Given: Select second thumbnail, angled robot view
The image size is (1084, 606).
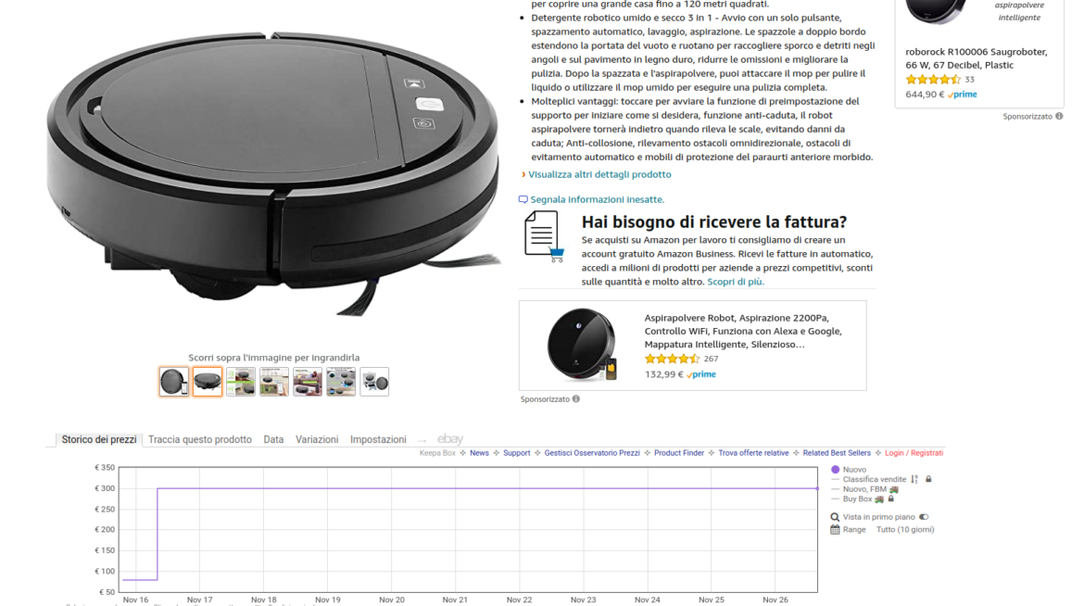Looking at the screenshot, I should pos(208,382).
